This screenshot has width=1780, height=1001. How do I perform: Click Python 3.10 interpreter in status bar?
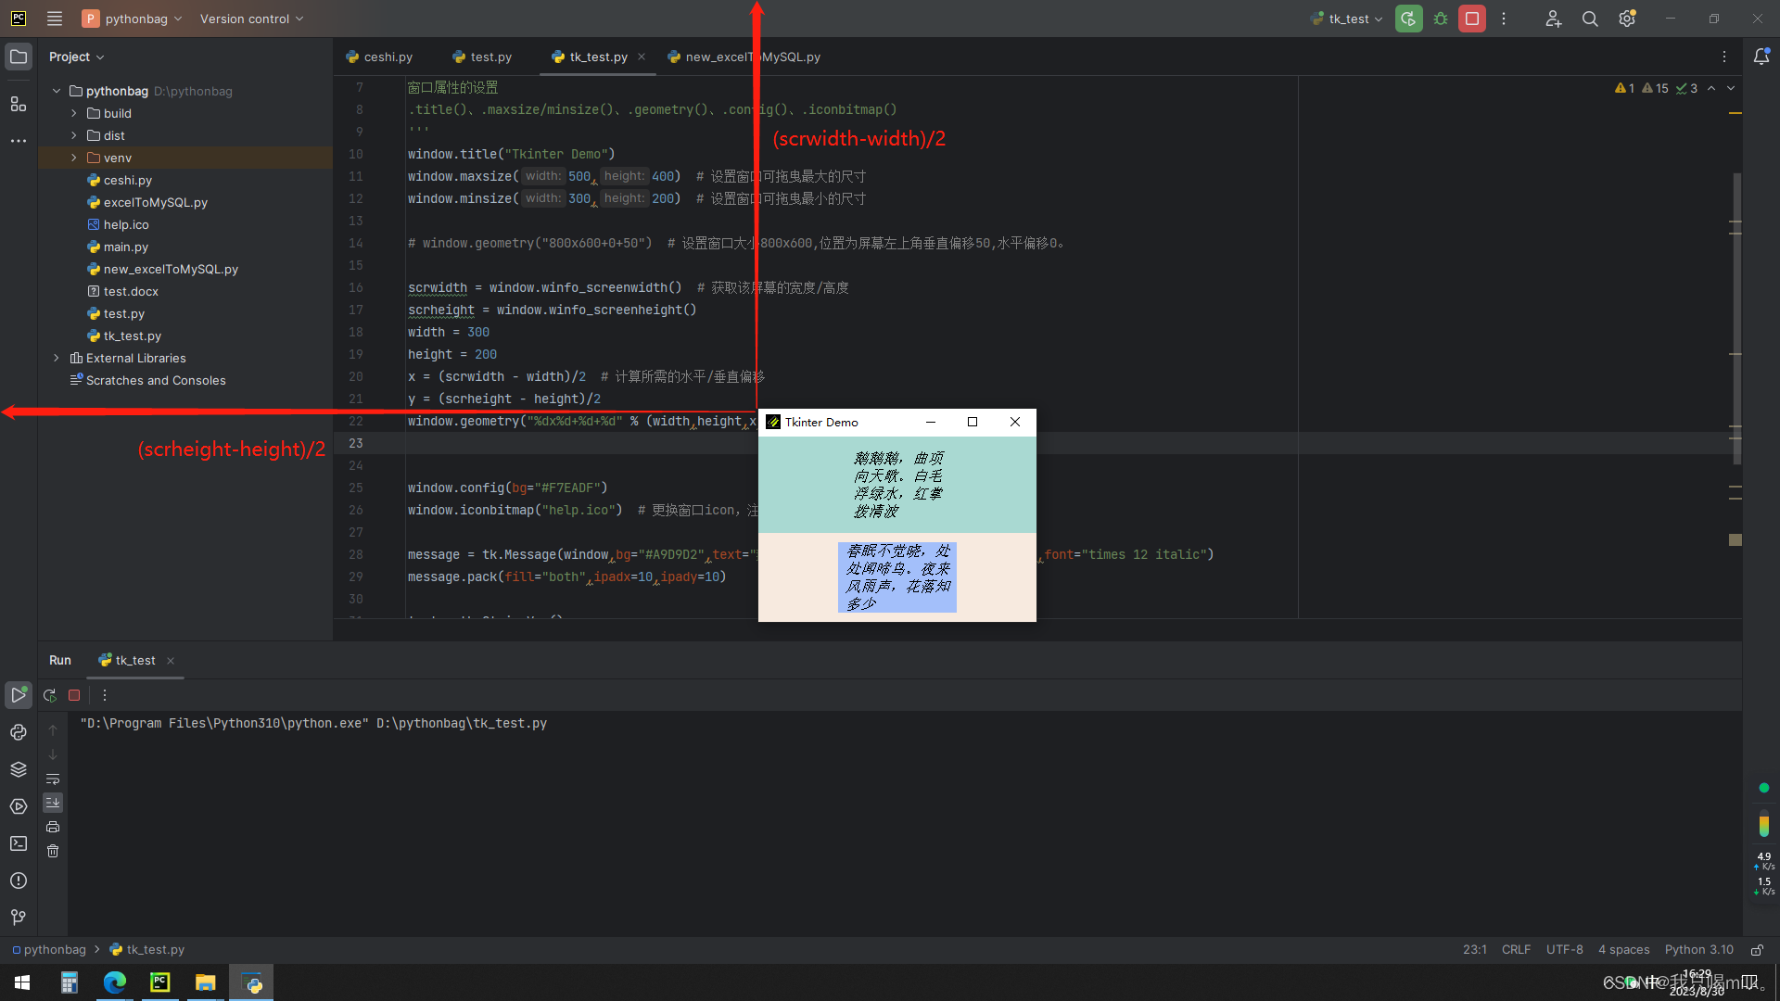pos(1698,949)
